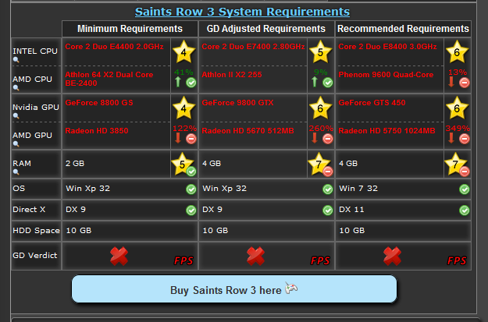
Task: Click the Recommended Requirements column header
Action: 403,29
